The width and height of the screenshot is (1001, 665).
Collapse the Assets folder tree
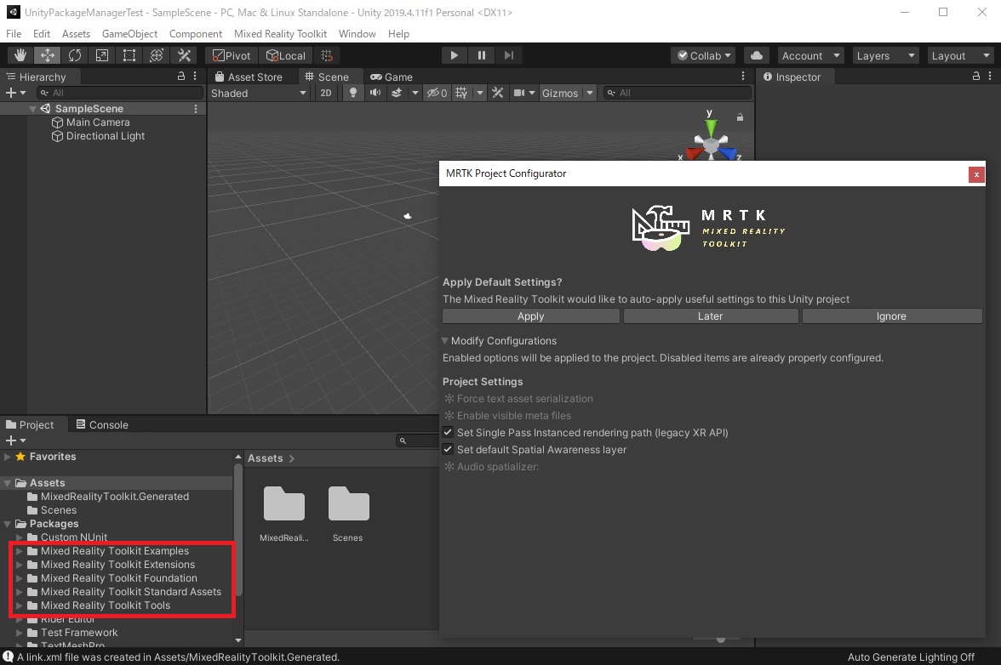coord(8,483)
